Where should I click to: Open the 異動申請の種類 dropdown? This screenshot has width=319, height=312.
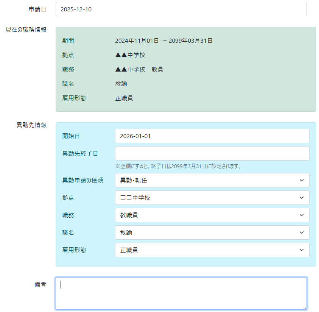point(212,180)
